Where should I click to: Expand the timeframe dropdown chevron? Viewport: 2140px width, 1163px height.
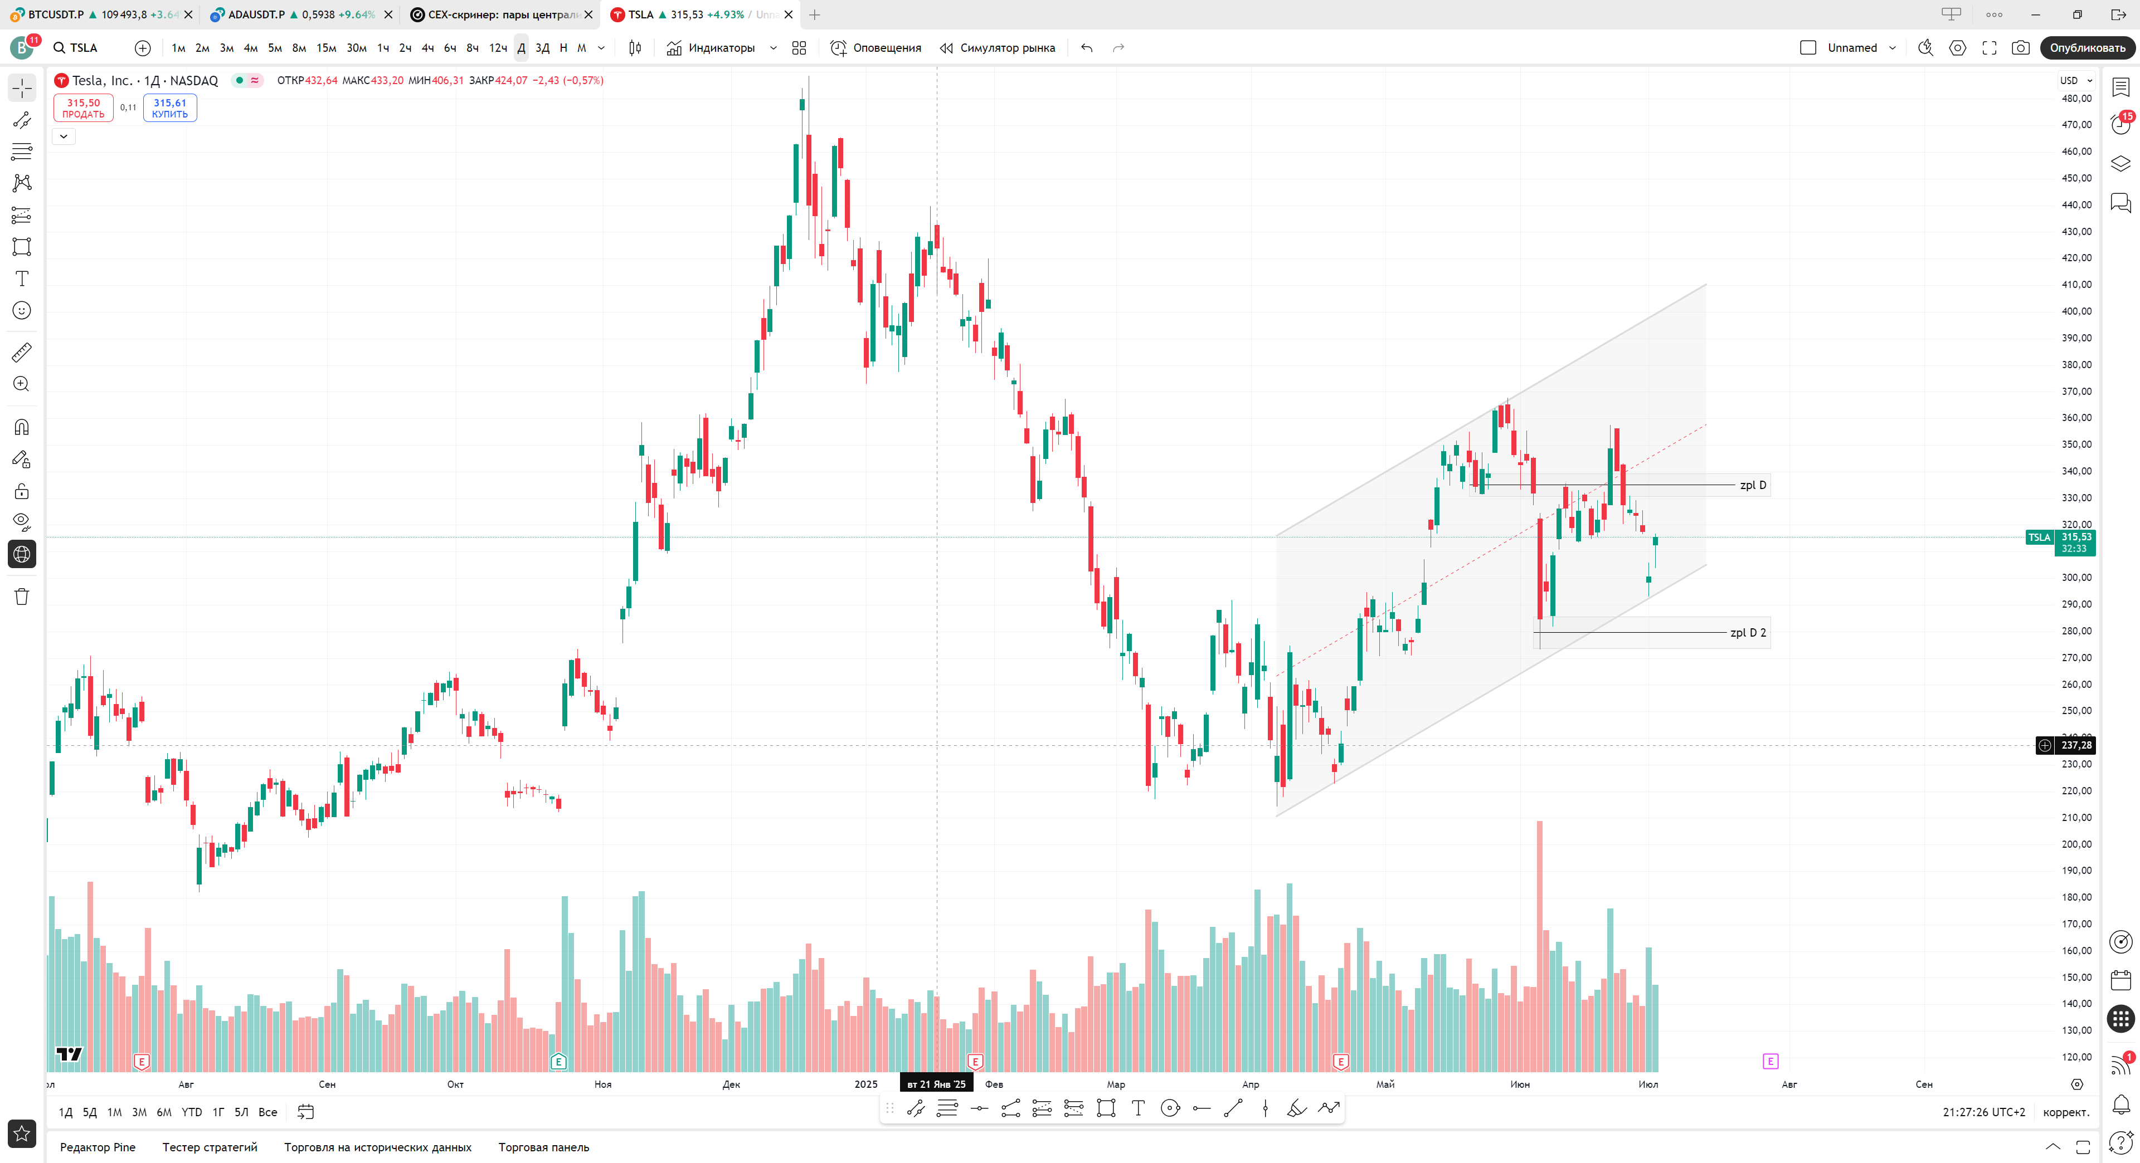click(601, 48)
